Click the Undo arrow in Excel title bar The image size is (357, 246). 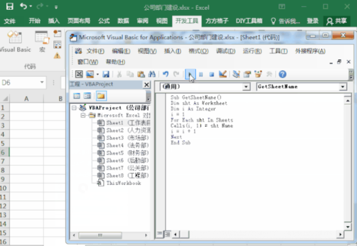tap(24, 6)
